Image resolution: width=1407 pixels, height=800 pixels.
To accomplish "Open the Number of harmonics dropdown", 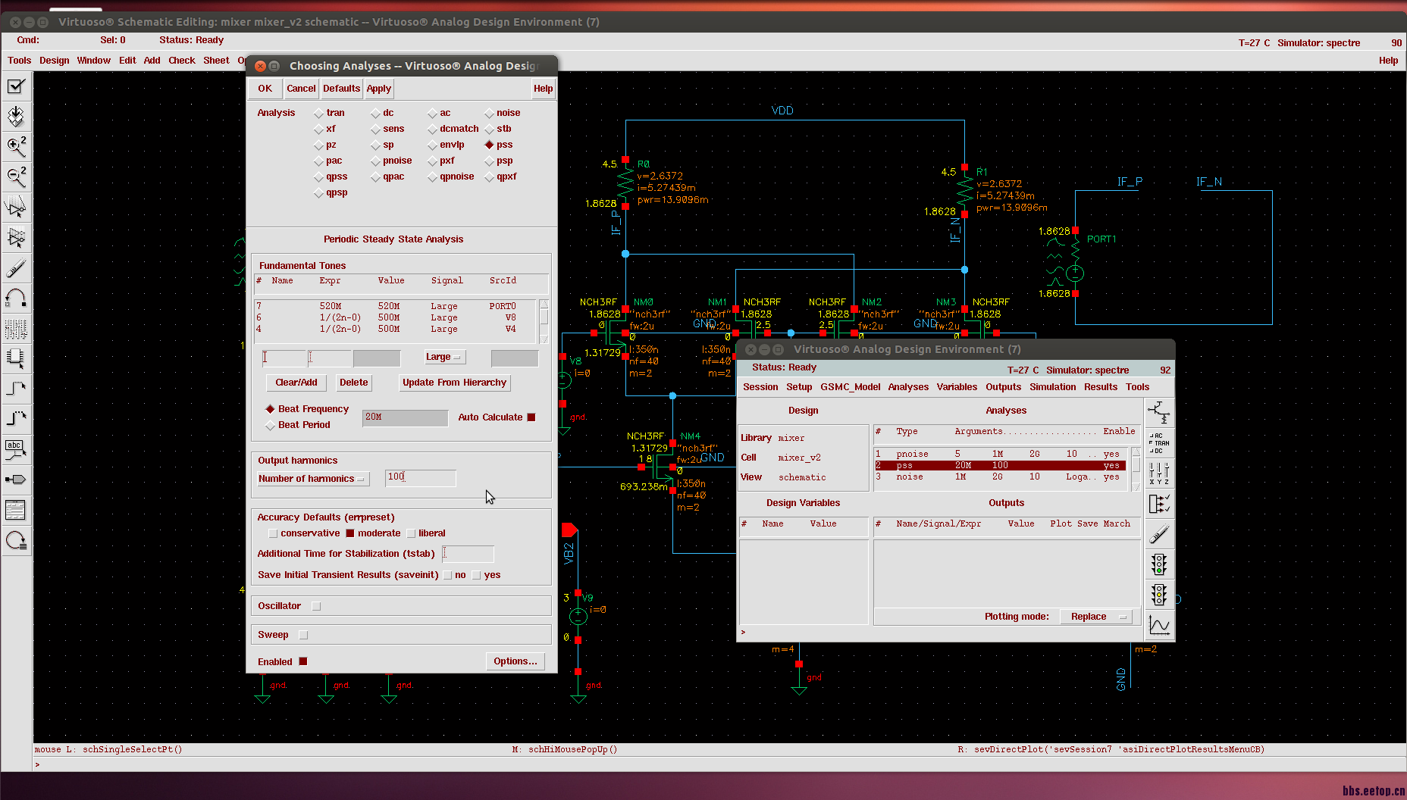I will [312, 479].
